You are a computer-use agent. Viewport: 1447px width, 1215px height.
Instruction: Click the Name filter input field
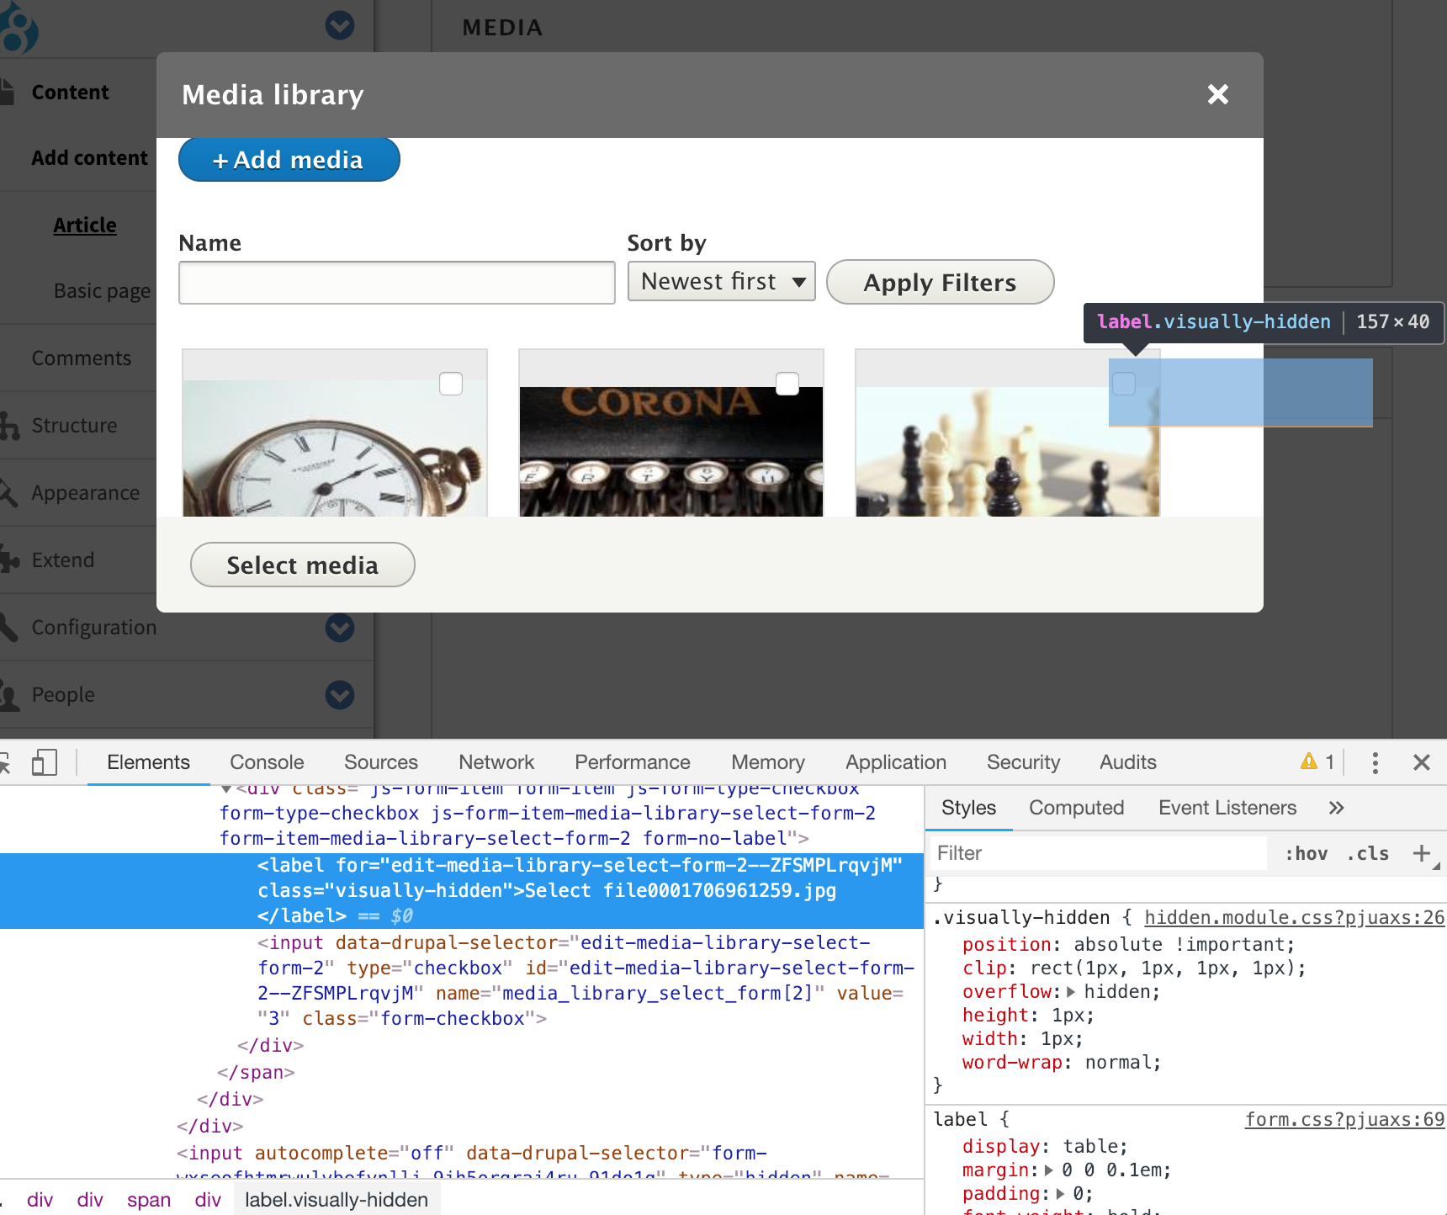pos(395,282)
